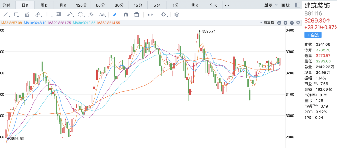Open the chart indicator settings gear
Screen dimensions: 337x148
[x=298, y=23]
